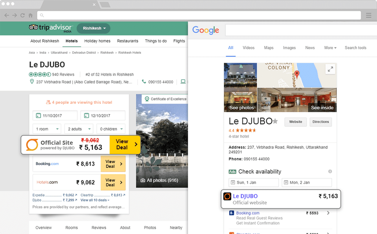
Task: Switch to the About tab
Action: point(125,227)
